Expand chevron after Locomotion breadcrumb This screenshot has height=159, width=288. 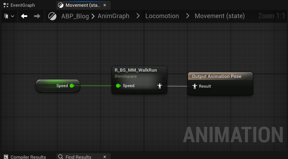tap(188, 16)
